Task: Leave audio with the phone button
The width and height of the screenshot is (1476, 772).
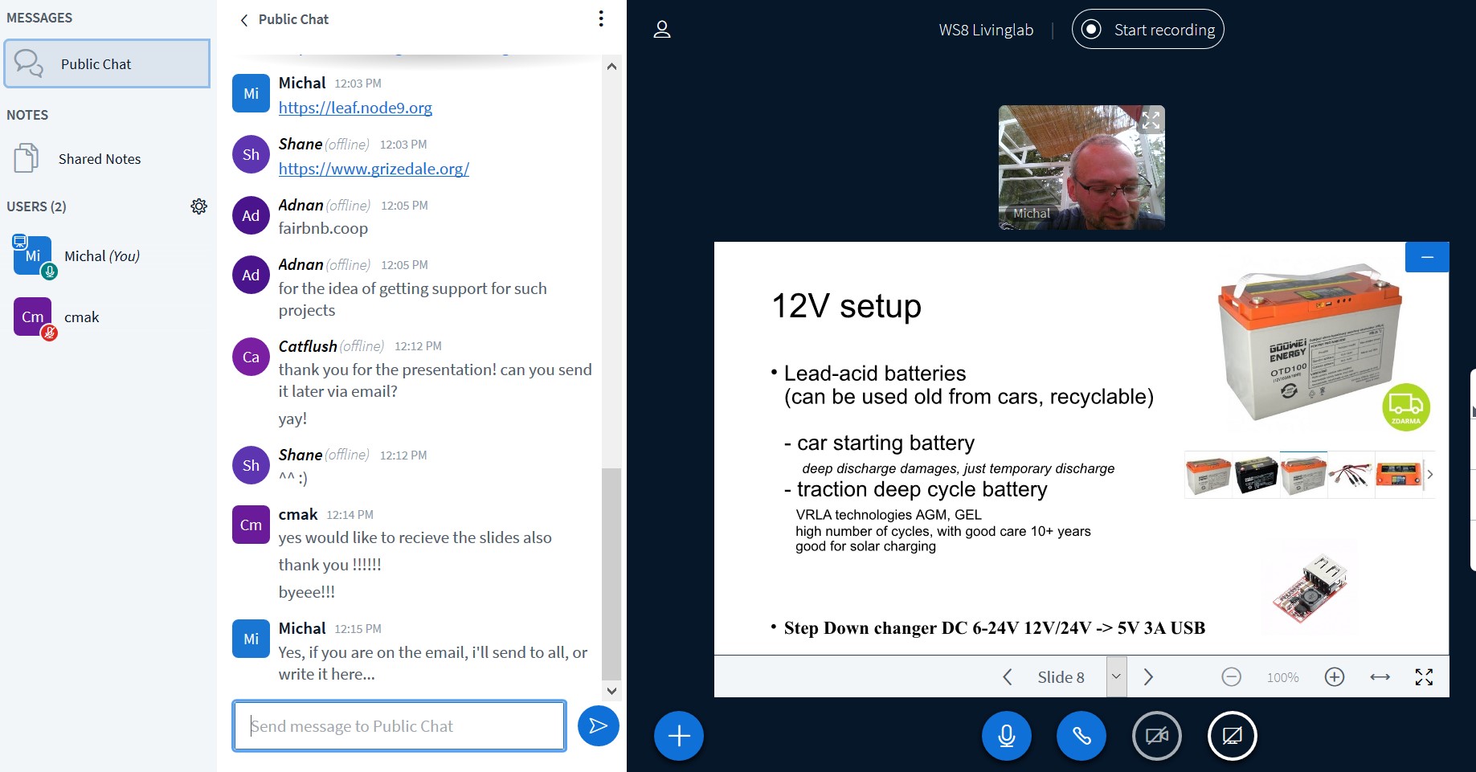Action: tap(1081, 736)
